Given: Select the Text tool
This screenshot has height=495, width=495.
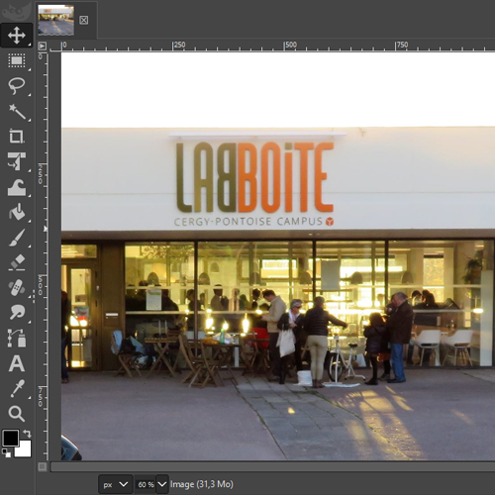Looking at the screenshot, I should click(x=17, y=363).
